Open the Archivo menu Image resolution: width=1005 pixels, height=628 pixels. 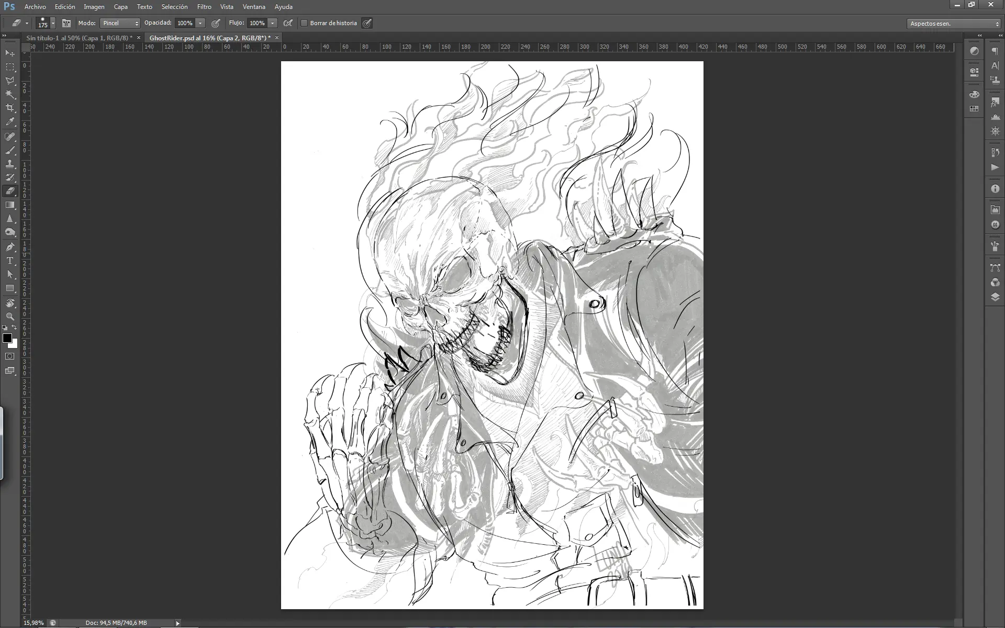coord(35,7)
